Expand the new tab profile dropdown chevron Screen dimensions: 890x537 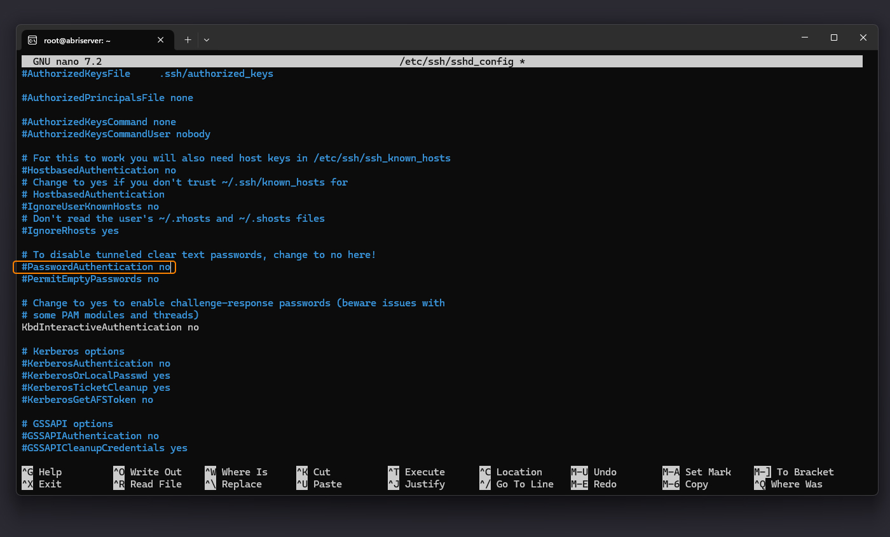click(207, 39)
